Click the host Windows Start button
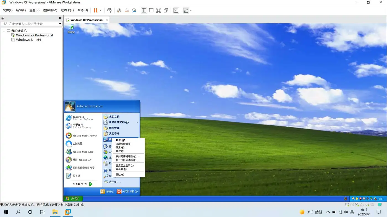Viewport: 387px width, 217px height. point(6,212)
